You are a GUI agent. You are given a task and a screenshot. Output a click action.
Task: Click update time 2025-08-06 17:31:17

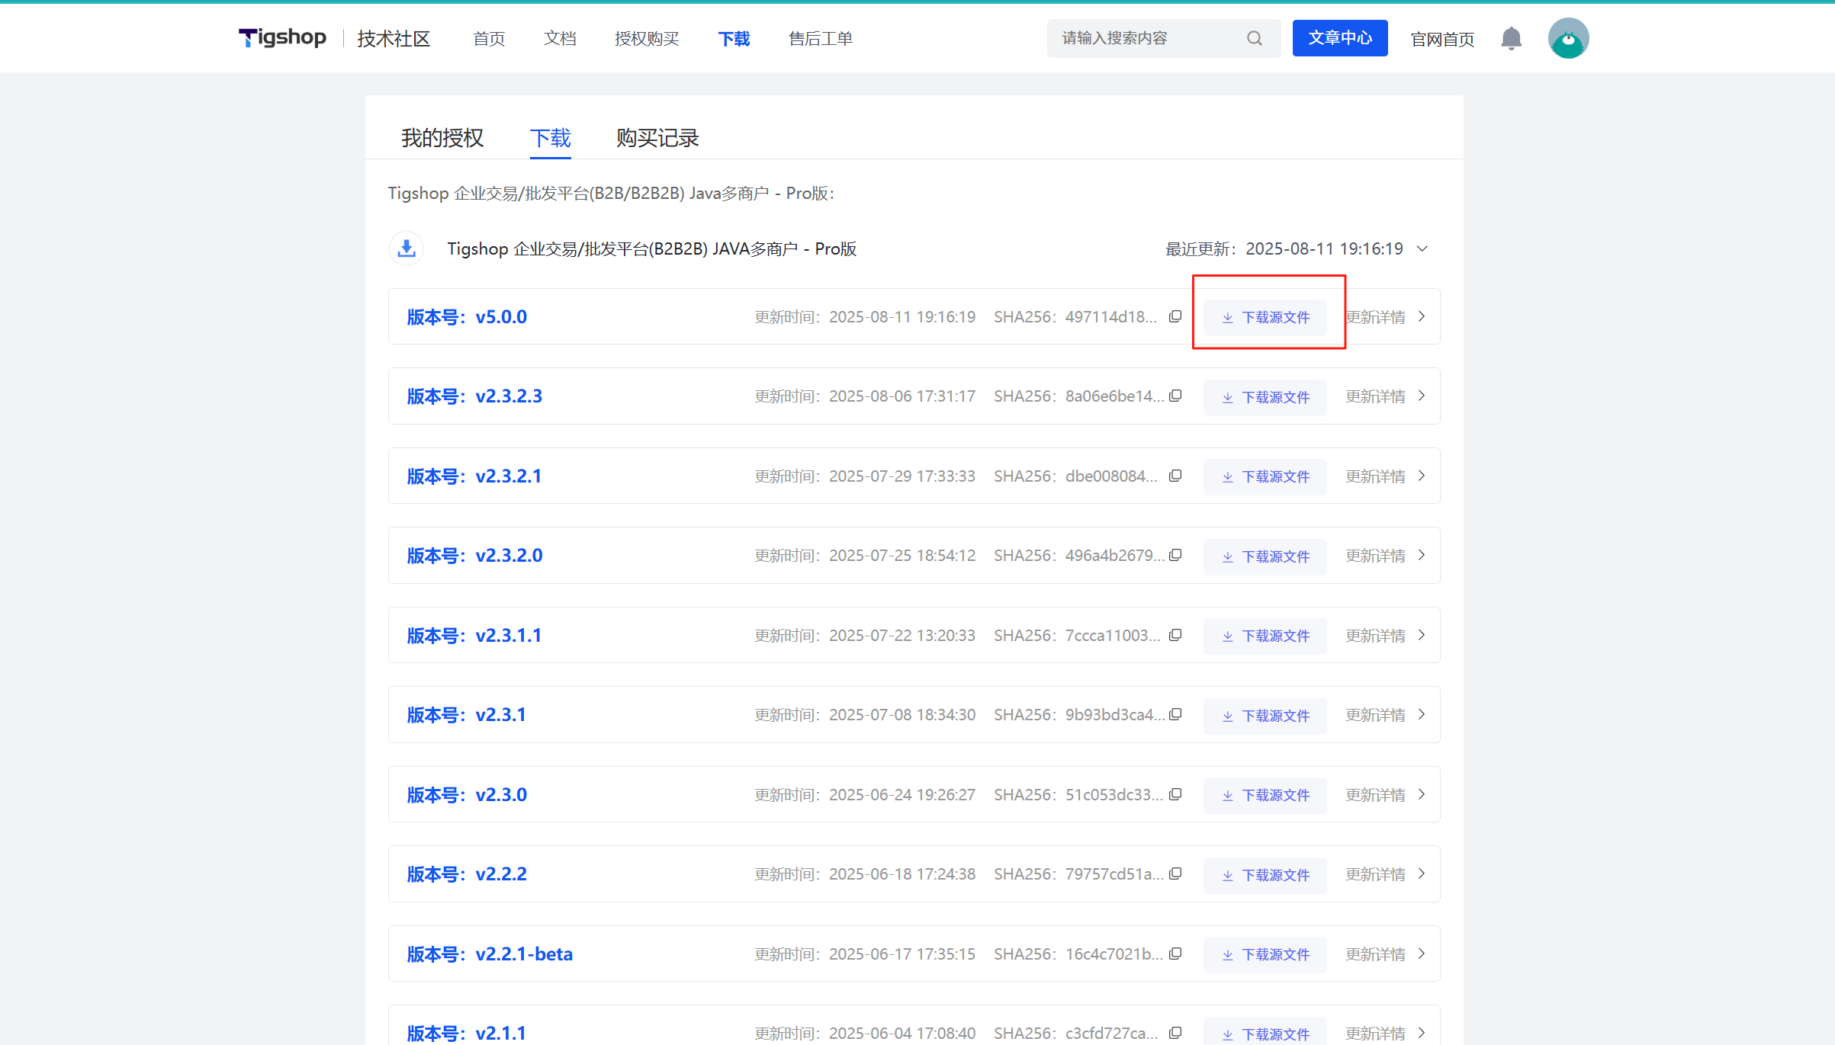902,396
